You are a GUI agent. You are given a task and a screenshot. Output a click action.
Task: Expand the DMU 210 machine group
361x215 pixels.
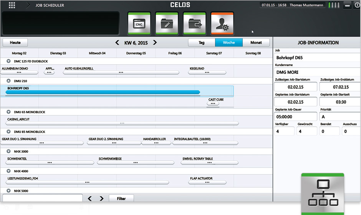click(x=8, y=81)
